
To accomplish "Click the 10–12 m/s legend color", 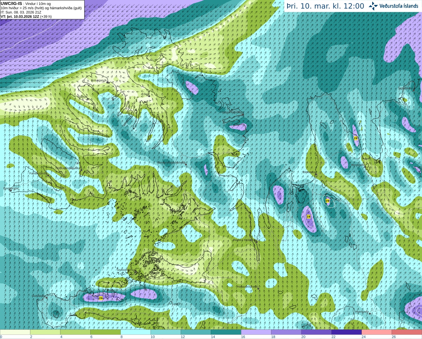I will (x=166, y=332).
